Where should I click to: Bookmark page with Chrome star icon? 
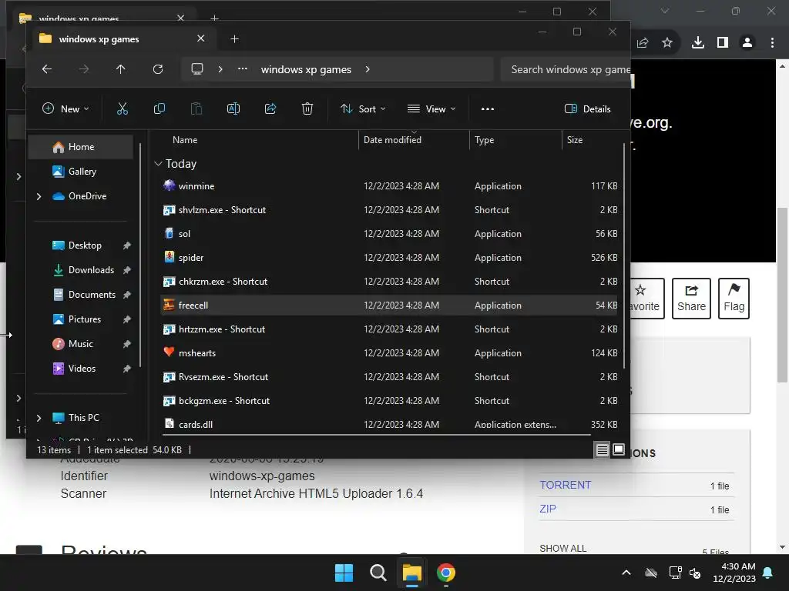(x=667, y=43)
